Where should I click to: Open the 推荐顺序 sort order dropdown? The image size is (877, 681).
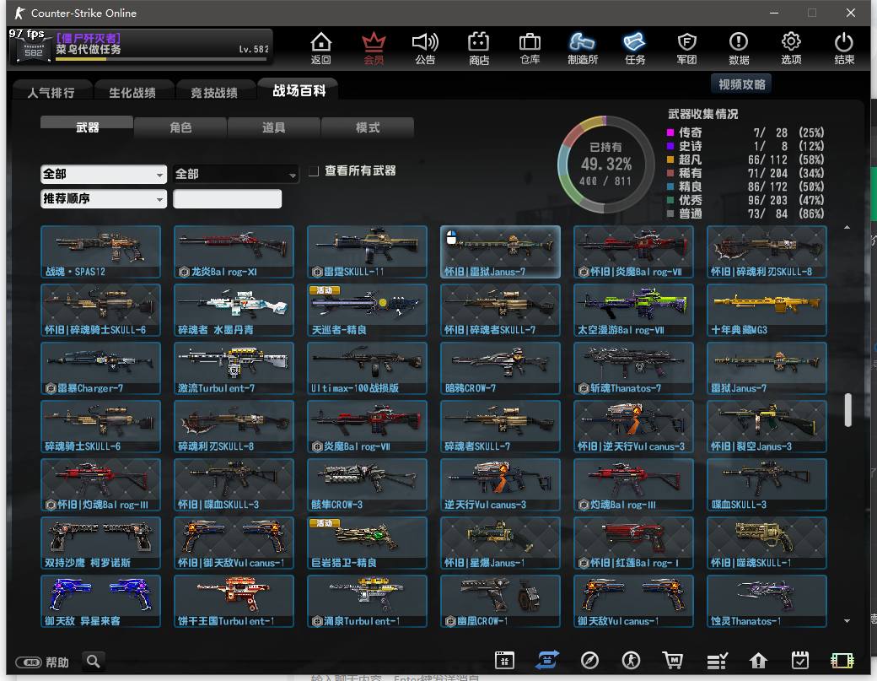(x=104, y=198)
